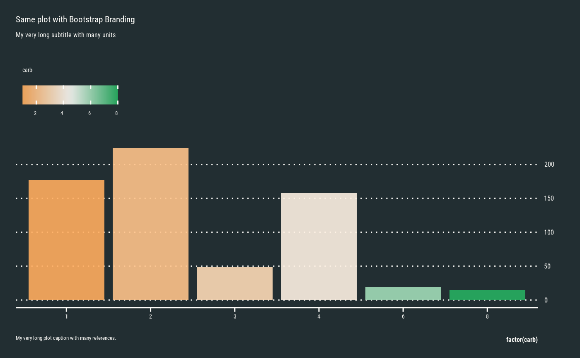This screenshot has width=580, height=358.
Task: Click the short bar for carb 3
Action: [x=234, y=284]
